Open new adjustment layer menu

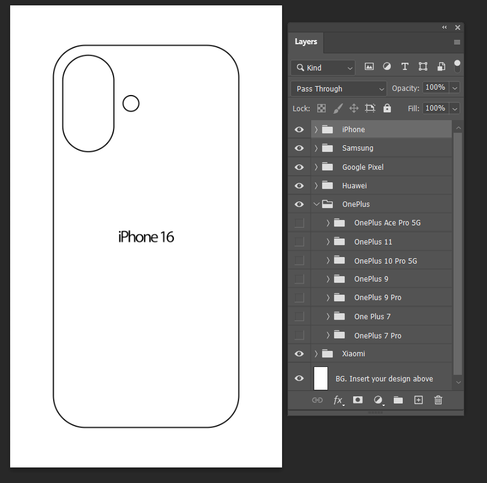pyautogui.click(x=378, y=400)
